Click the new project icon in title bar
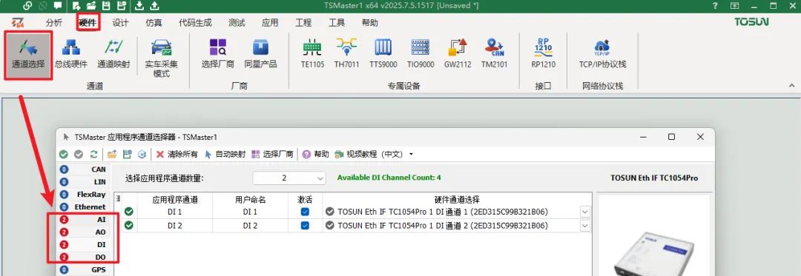This screenshot has width=801, height=276. [x=76, y=6]
